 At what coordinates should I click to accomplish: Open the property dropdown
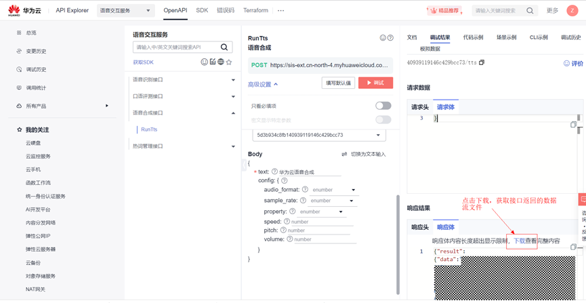pyautogui.click(x=321, y=211)
